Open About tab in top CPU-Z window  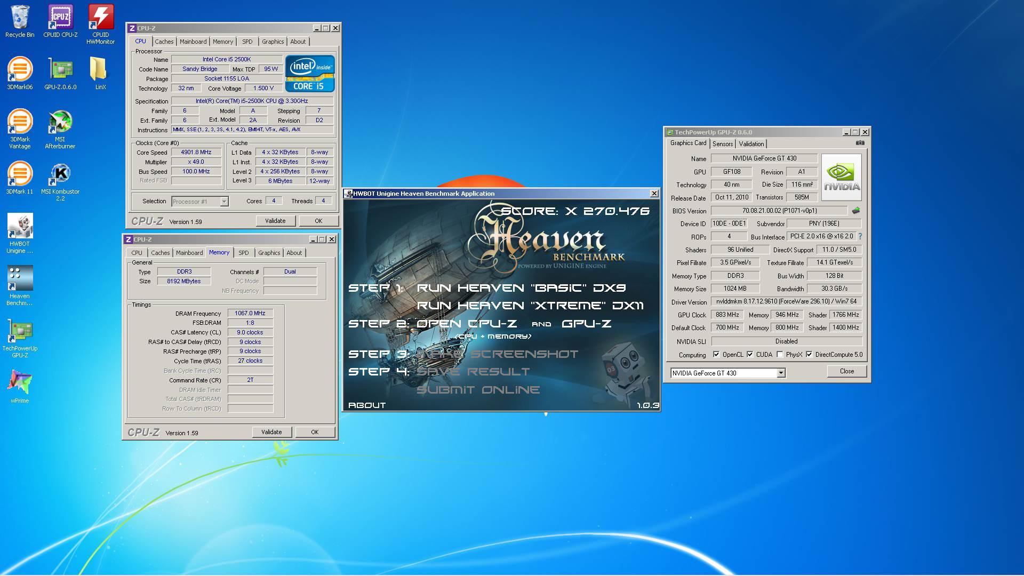(x=298, y=42)
